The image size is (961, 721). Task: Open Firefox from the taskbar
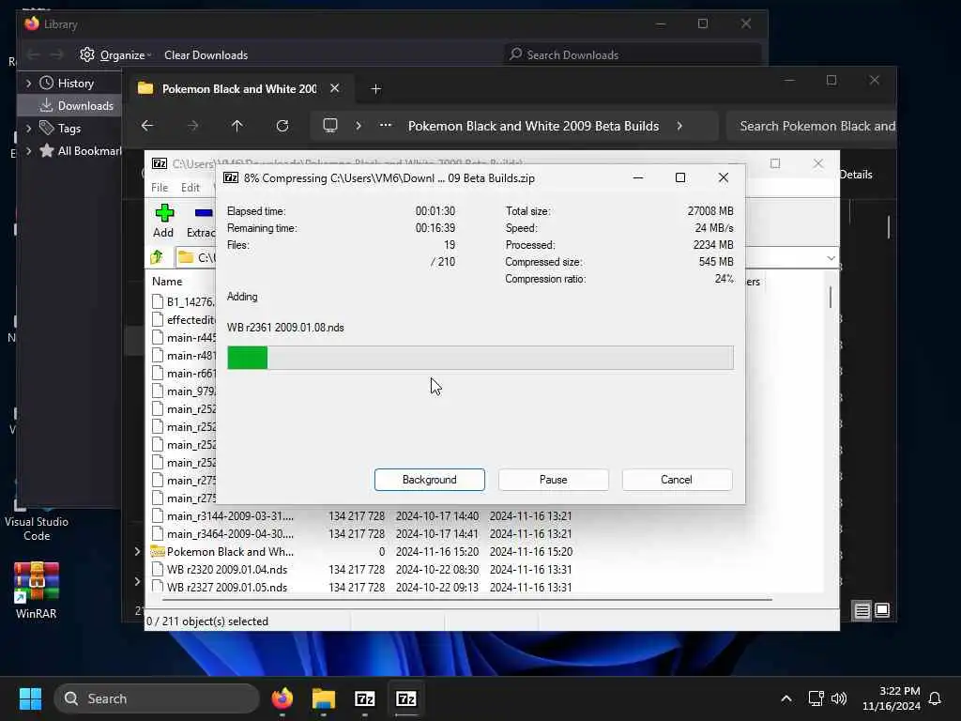pos(282,698)
